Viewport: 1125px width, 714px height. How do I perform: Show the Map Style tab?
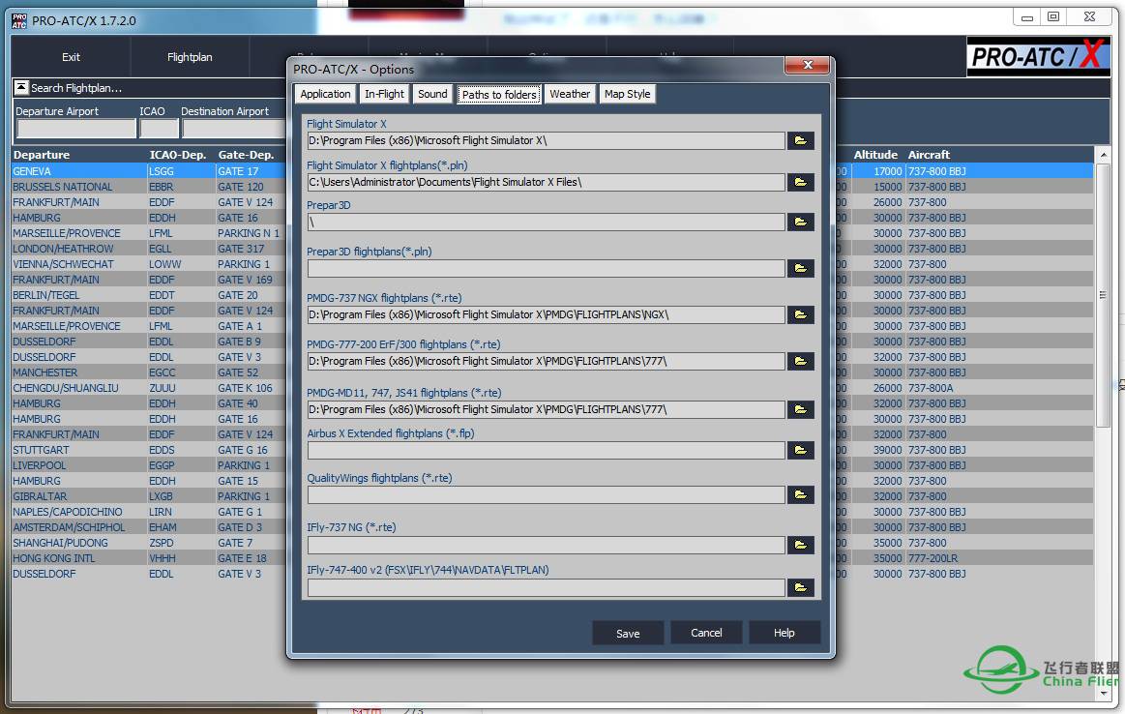tap(627, 94)
